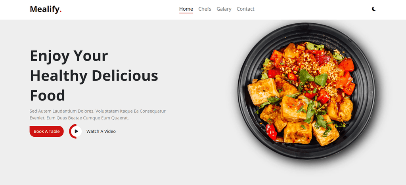Click the Mealify logo
Screen dimensions: 406x185
pyautogui.click(x=46, y=9)
